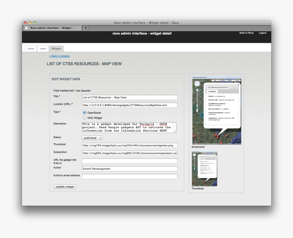Open the Status dropdown showing published
This screenshot has height=238, width=293.
[x=92, y=138]
